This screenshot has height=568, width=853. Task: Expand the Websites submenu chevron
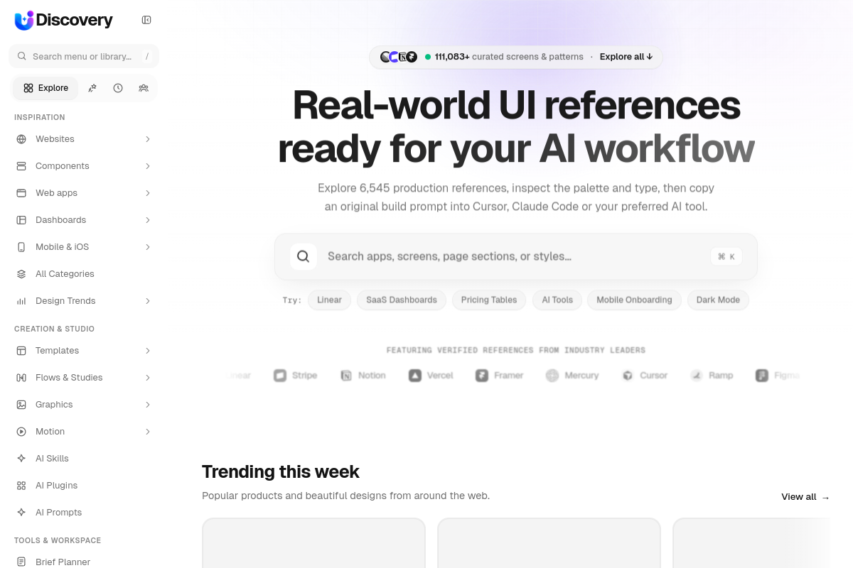(148, 139)
